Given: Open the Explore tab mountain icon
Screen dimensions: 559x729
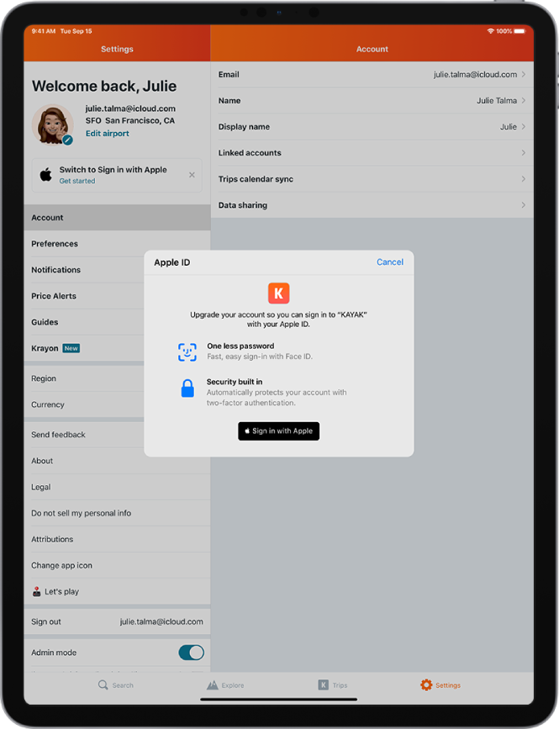Looking at the screenshot, I should (x=213, y=684).
